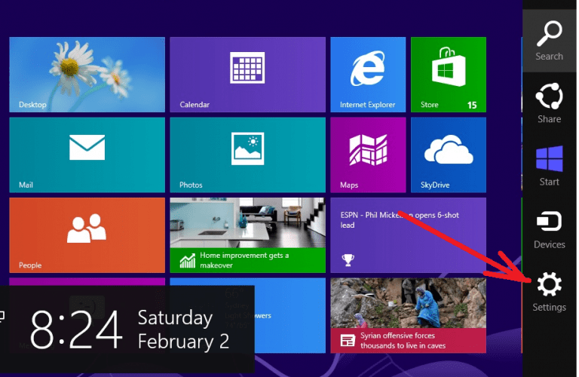Viewport: 579px width, 377px height.
Task: Open the Devices charm
Action: (550, 229)
